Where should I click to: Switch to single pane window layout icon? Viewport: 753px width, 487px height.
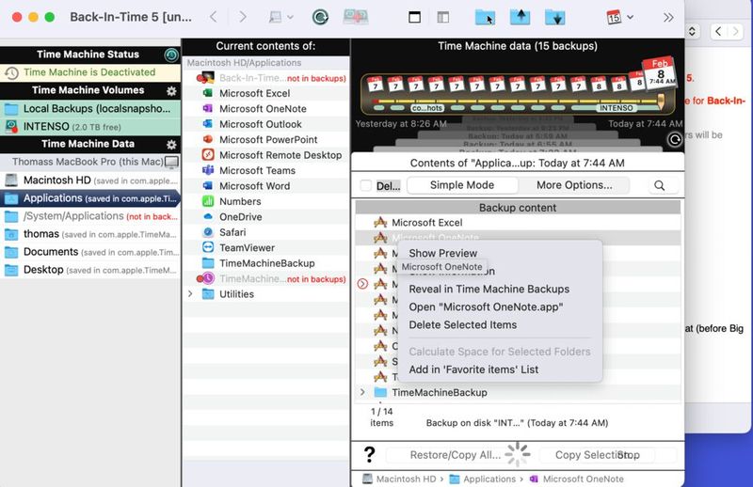click(414, 17)
